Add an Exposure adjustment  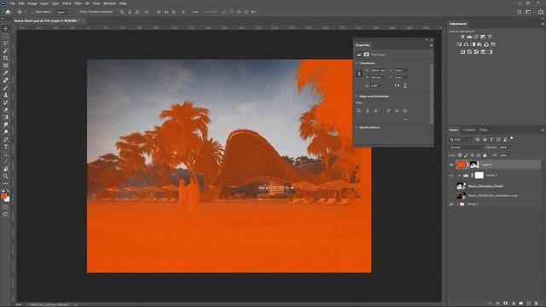(483, 37)
